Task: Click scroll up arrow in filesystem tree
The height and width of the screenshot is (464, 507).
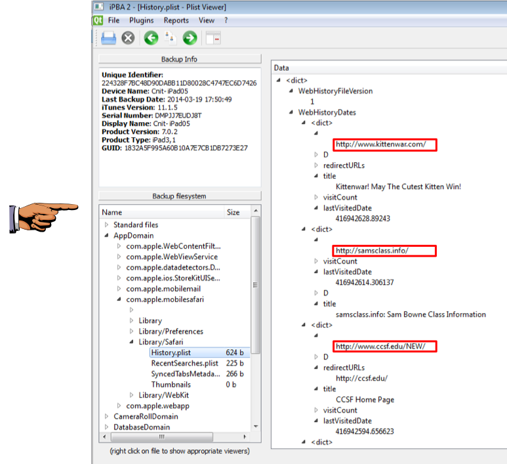Action: (x=256, y=211)
